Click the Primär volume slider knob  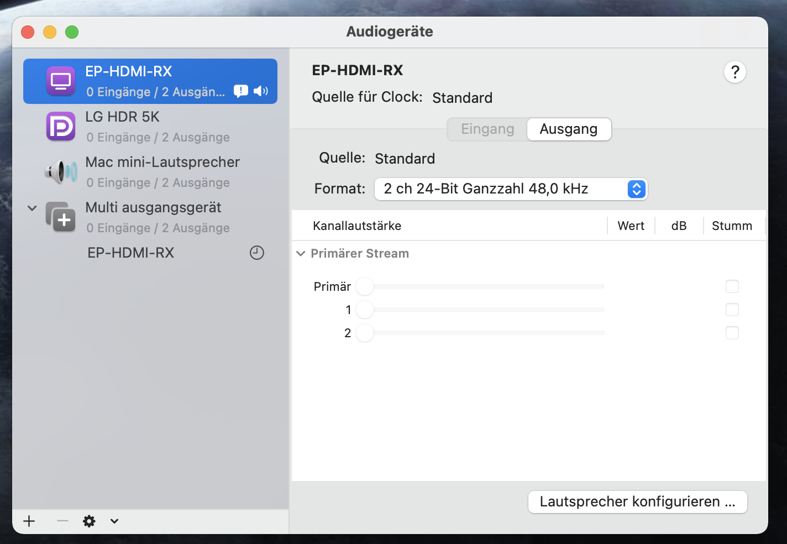[x=365, y=286]
